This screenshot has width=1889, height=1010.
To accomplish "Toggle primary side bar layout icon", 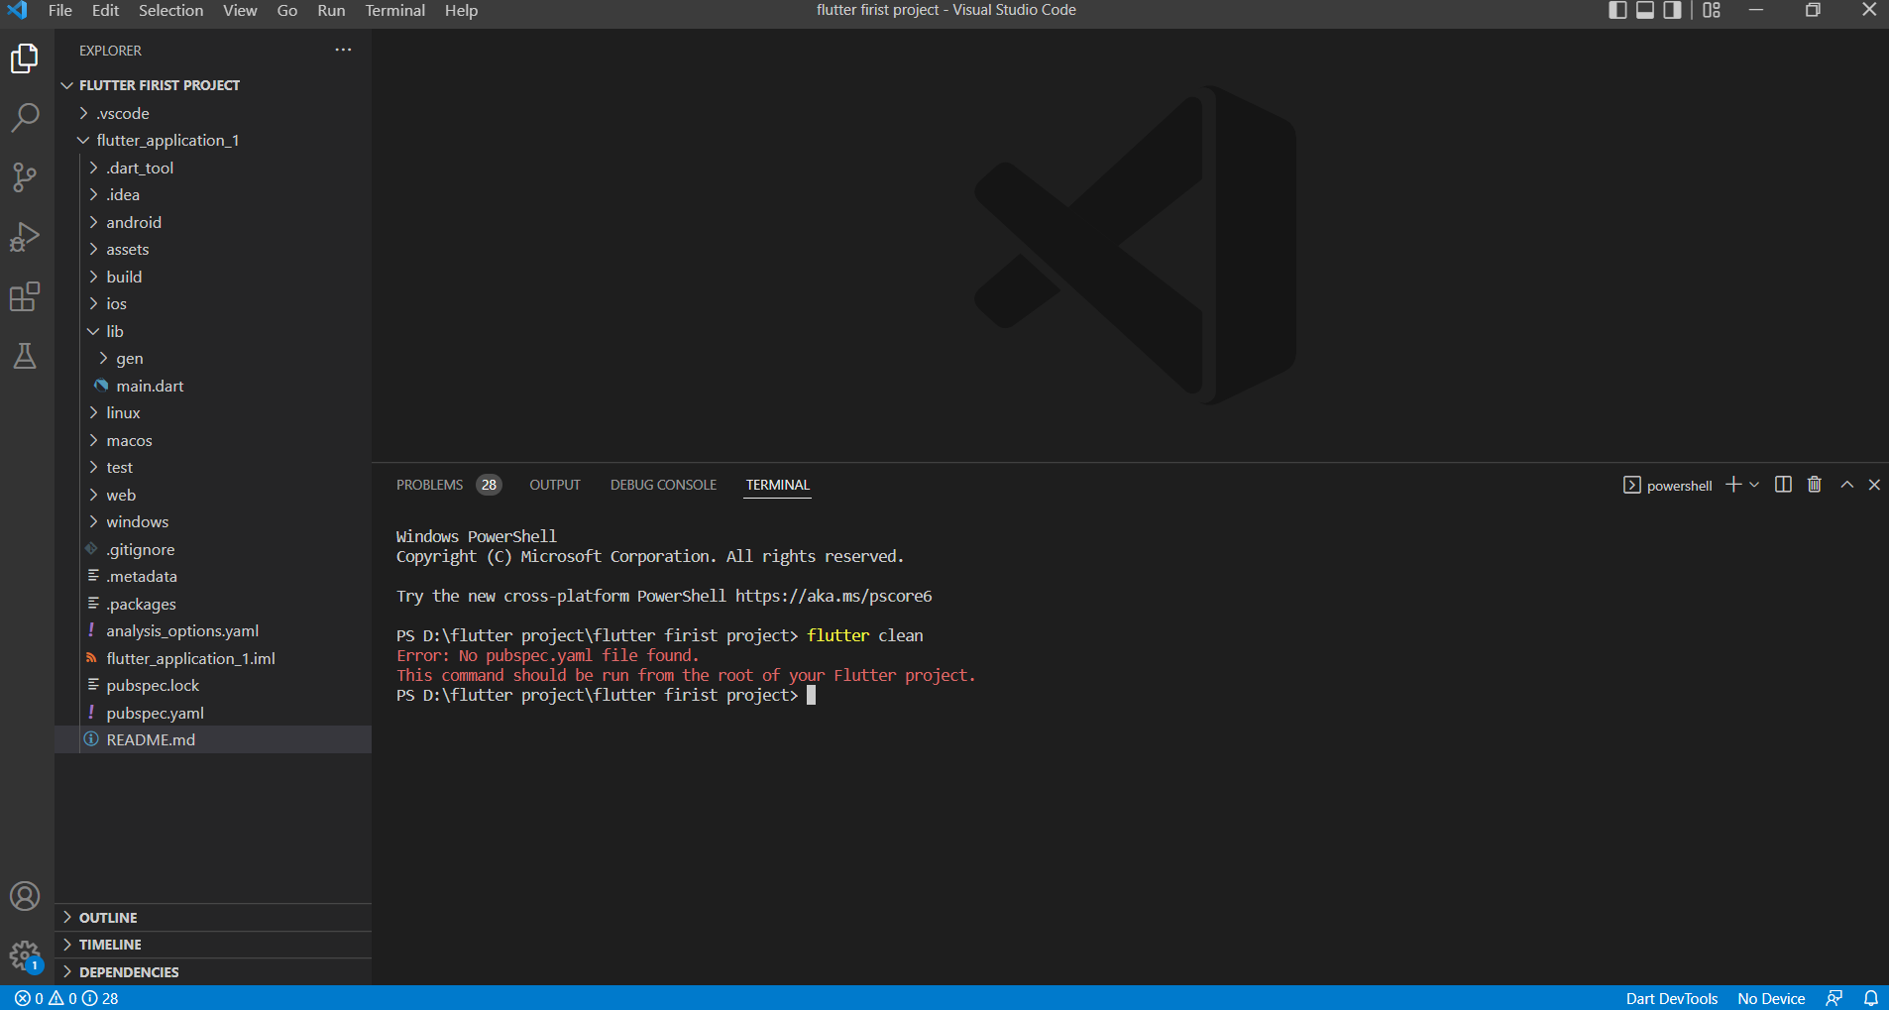I will (1617, 10).
